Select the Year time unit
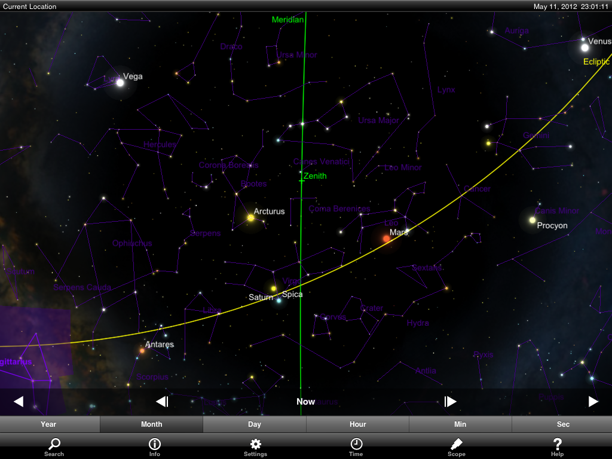Image resolution: width=612 pixels, height=459 pixels. coord(48,424)
